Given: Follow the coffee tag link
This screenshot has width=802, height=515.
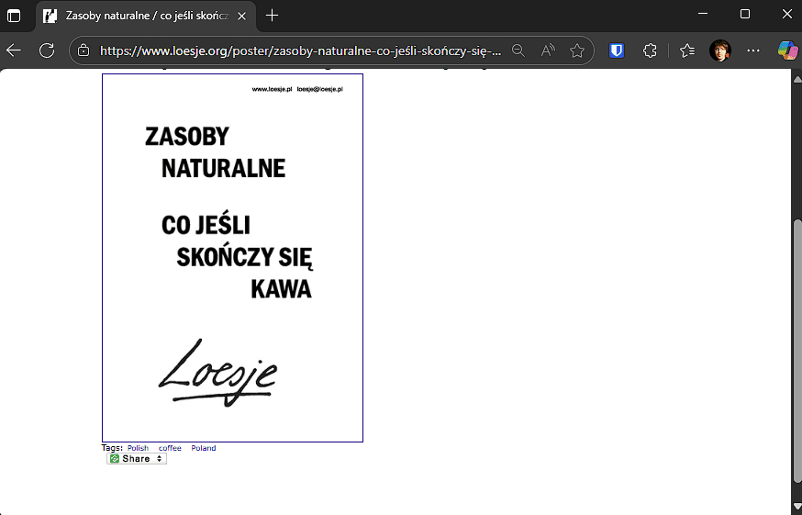Looking at the screenshot, I should 170,448.
